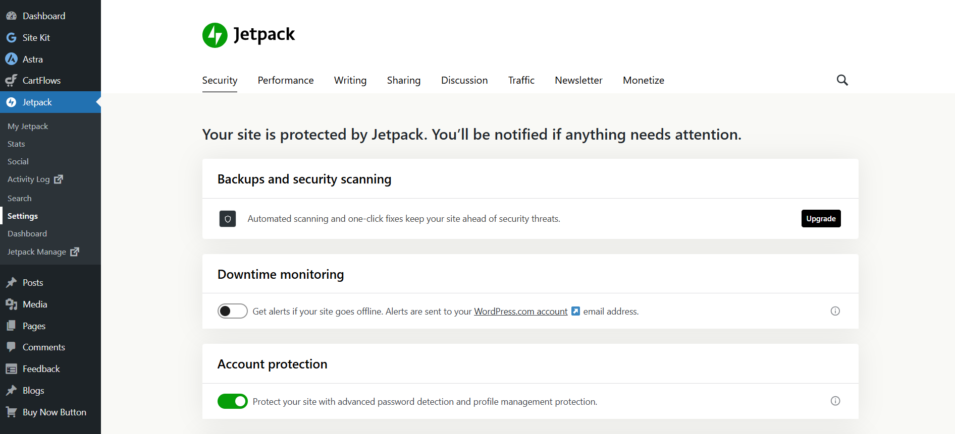
Task: Switch to the Newsletter tab
Action: point(578,81)
